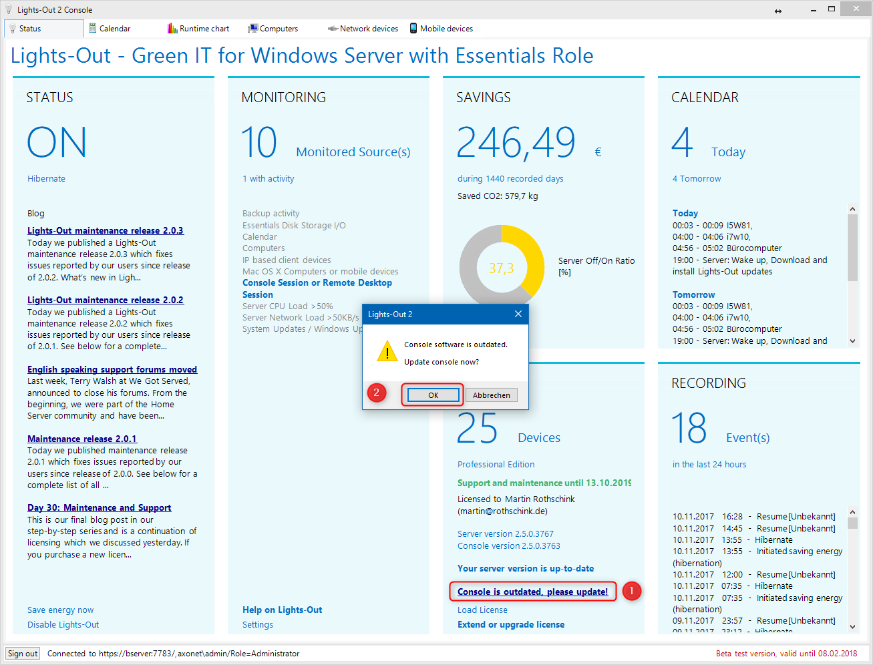The height and width of the screenshot is (665, 873).
Task: Click the Tomorrow heading in the calendar list
Action: tap(693, 294)
